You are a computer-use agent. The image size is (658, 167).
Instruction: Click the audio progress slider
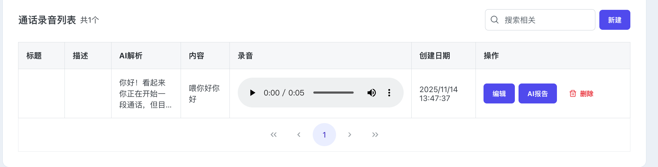tap(333, 93)
